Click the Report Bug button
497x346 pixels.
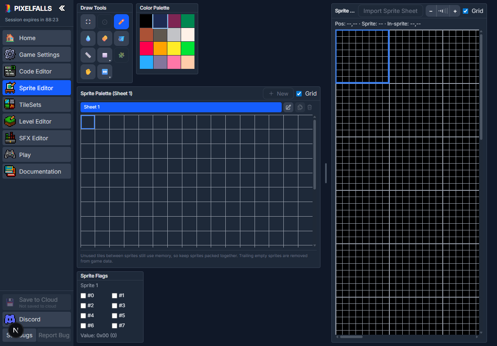(54, 335)
